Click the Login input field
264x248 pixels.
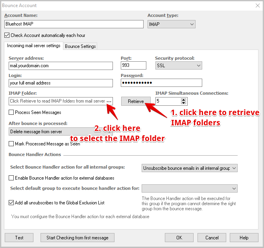pyautogui.click(x=61, y=83)
